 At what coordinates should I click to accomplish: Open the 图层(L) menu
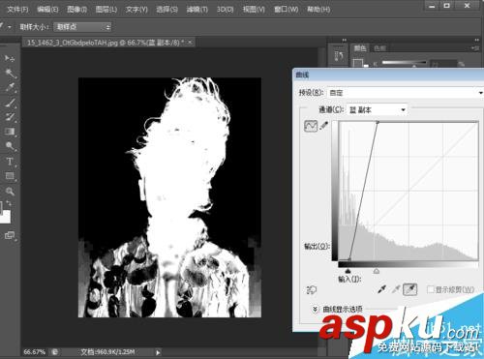coord(106,10)
